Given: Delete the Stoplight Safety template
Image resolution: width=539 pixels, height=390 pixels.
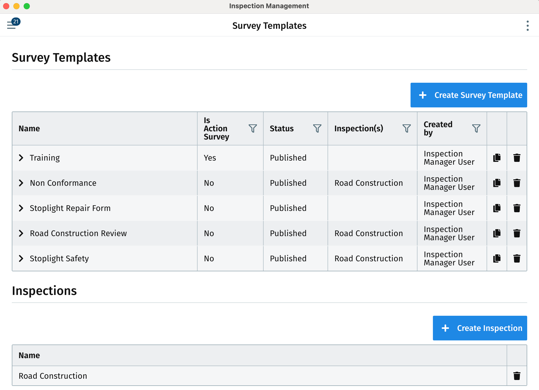Looking at the screenshot, I should [516, 258].
